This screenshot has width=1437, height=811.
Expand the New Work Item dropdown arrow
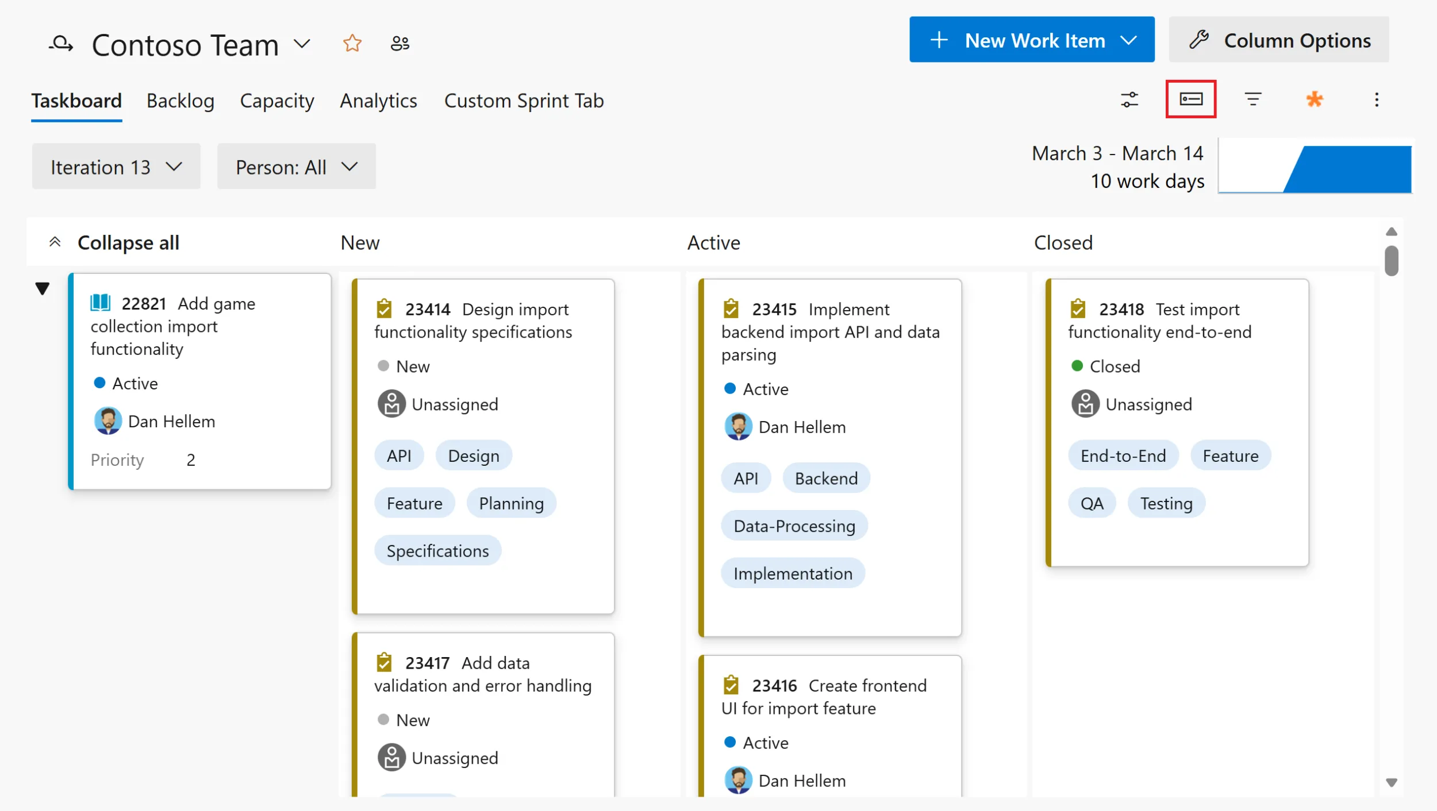click(x=1128, y=39)
